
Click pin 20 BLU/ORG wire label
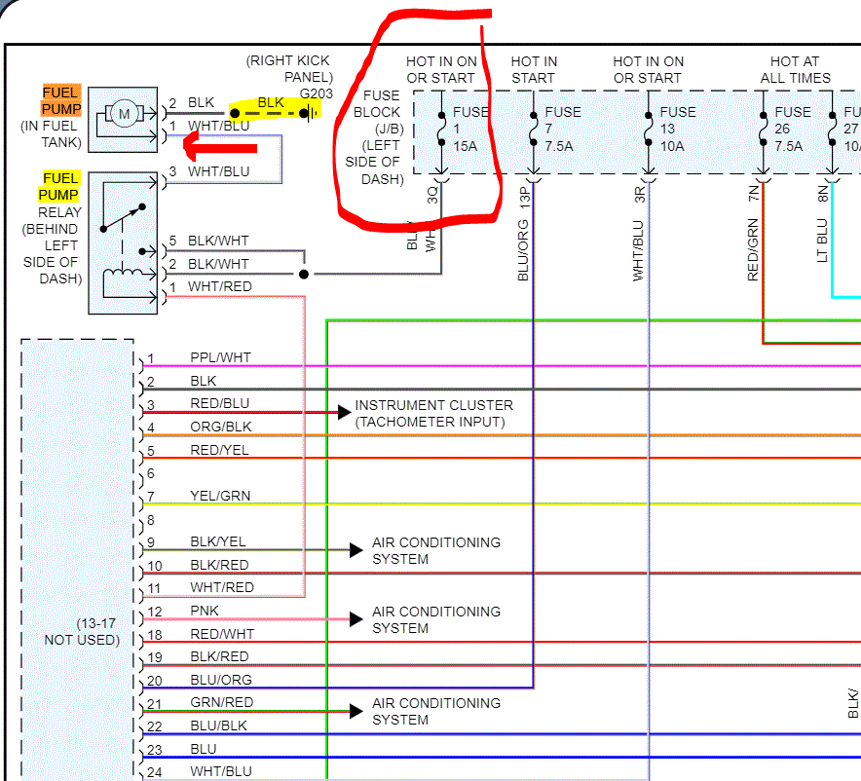[x=221, y=680]
